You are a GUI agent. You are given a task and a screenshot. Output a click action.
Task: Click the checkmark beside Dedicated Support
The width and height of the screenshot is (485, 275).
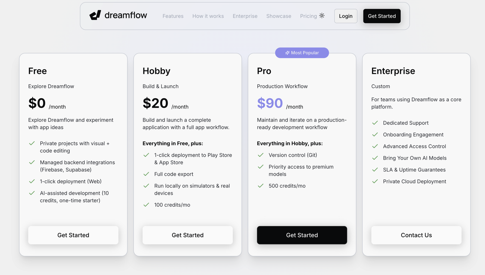(375, 123)
